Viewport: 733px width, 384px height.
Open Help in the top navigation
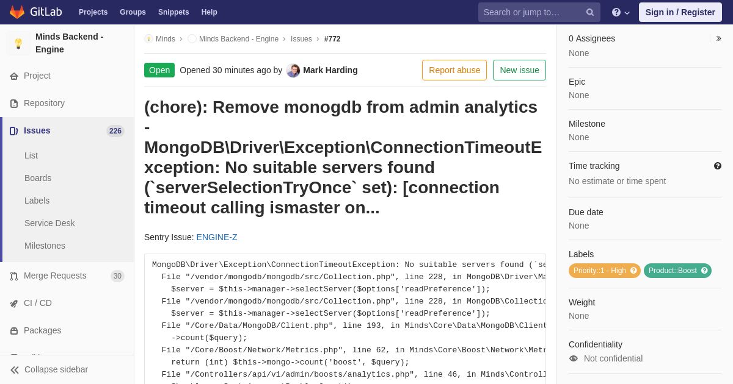coord(210,12)
